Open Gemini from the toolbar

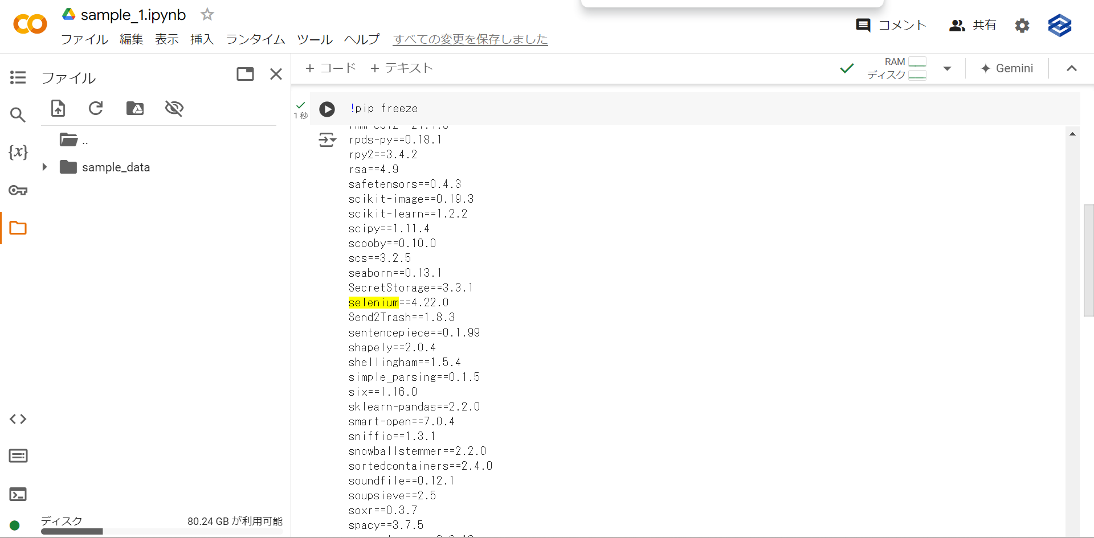(1007, 68)
